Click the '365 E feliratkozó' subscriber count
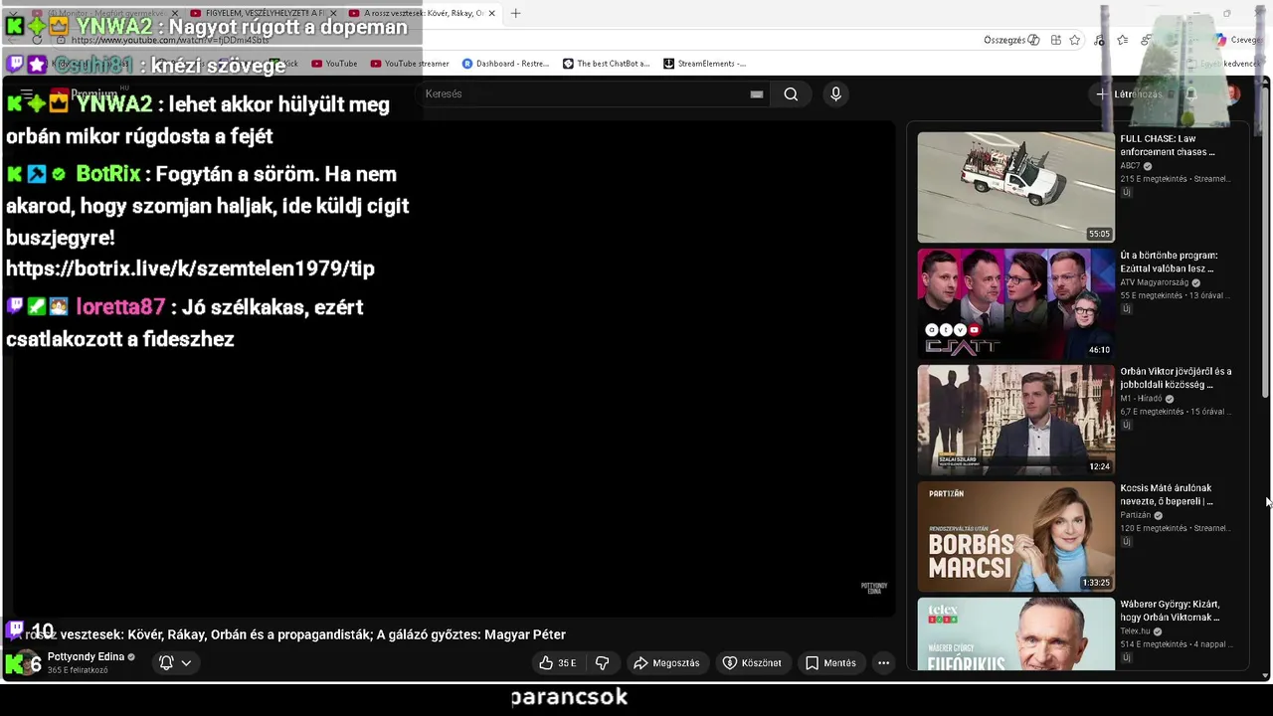Screen dimensions: 1273x716 pos(78,671)
